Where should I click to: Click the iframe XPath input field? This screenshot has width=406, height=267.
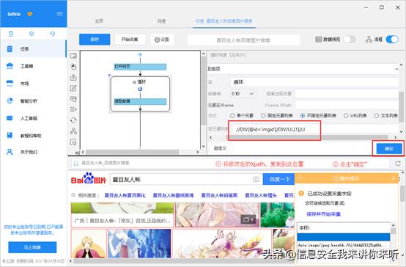tap(347, 105)
